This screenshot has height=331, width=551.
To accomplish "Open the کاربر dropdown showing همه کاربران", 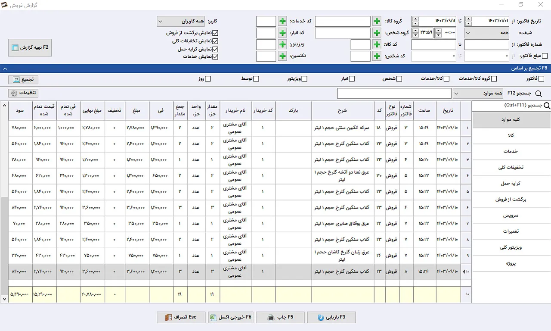I will click(181, 21).
